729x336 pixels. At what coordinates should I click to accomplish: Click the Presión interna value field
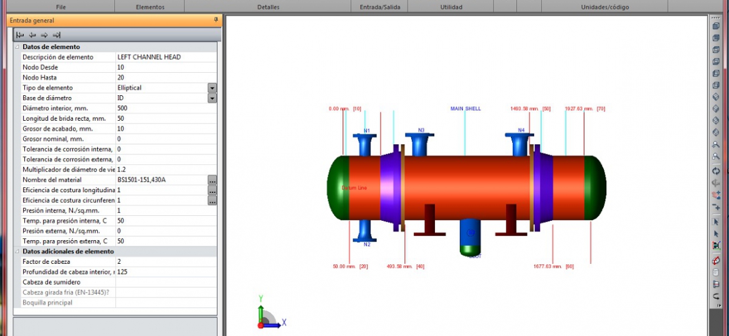point(162,210)
